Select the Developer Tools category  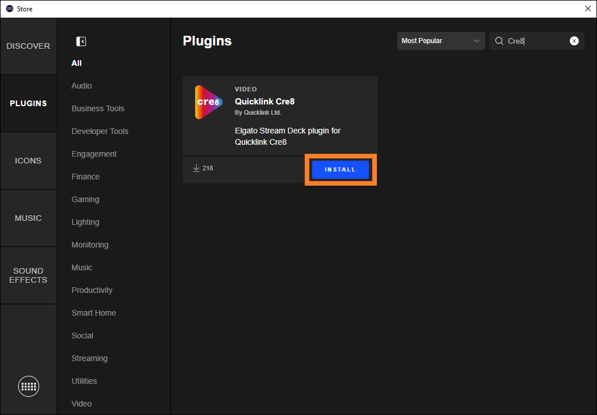(x=100, y=131)
